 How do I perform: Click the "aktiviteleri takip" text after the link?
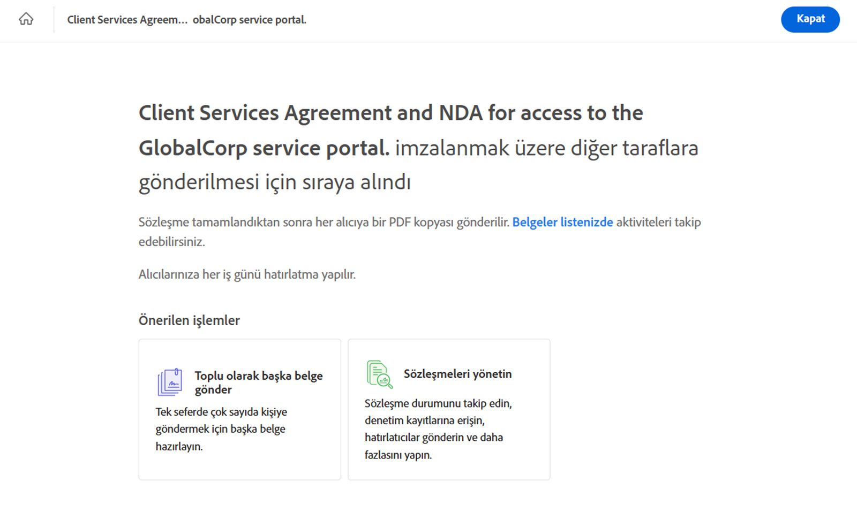coord(658,222)
